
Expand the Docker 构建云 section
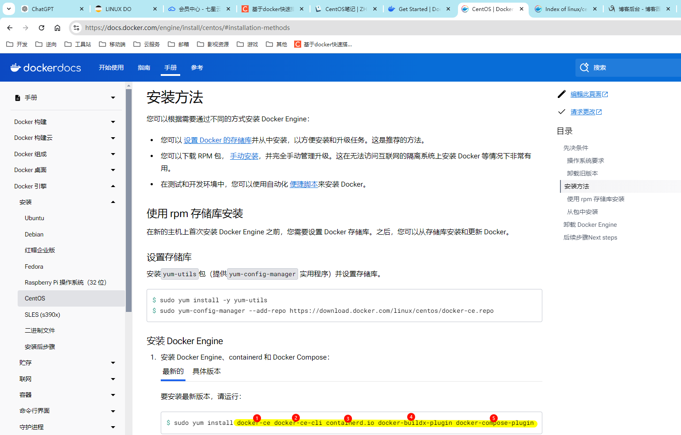pos(113,138)
